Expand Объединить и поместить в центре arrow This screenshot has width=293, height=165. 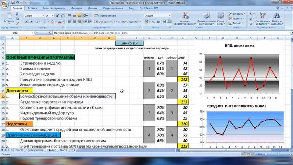pos(140,22)
